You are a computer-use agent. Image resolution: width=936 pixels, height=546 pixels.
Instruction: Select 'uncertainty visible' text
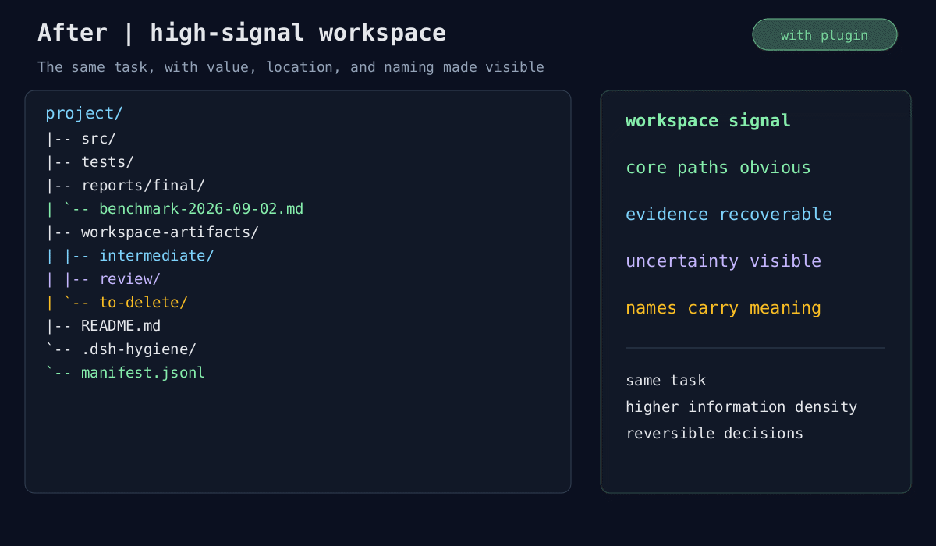pos(724,261)
